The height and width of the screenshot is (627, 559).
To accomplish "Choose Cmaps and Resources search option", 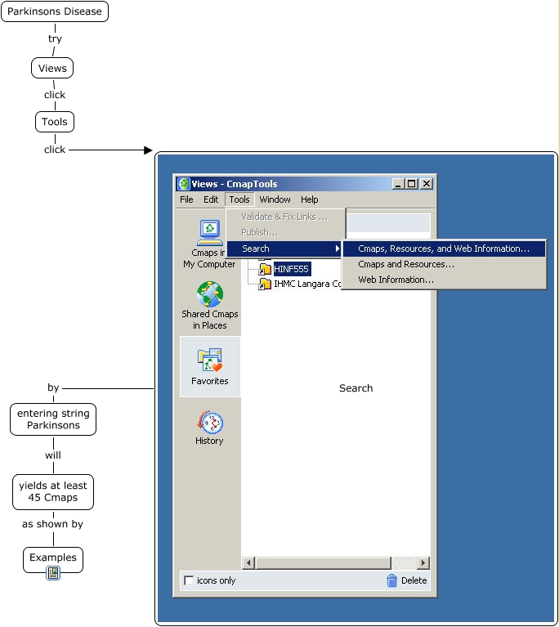I will click(405, 264).
